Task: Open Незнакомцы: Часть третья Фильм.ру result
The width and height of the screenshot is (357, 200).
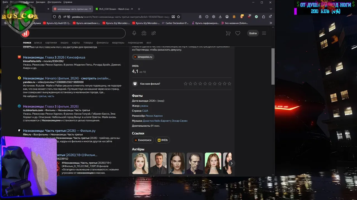Action: point(59,131)
